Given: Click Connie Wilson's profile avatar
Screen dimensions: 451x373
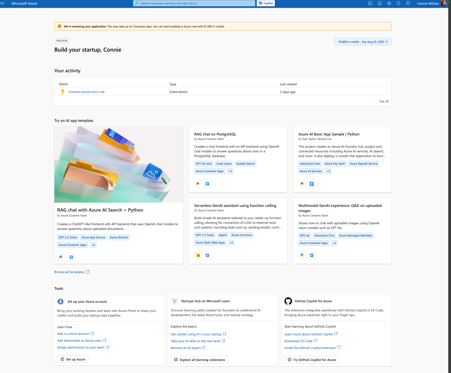Looking at the screenshot, I should (443, 3).
